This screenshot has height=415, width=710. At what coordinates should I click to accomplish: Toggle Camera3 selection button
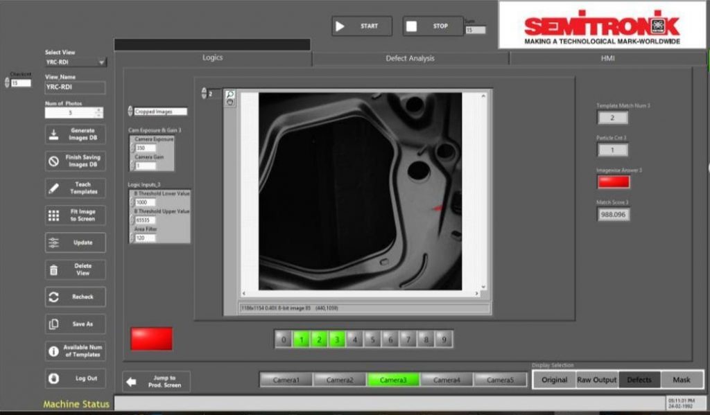(393, 380)
